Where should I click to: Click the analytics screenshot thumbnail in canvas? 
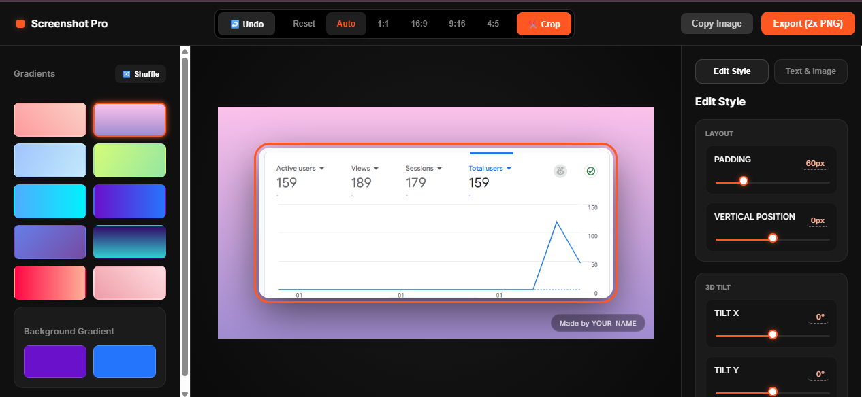[x=436, y=222]
